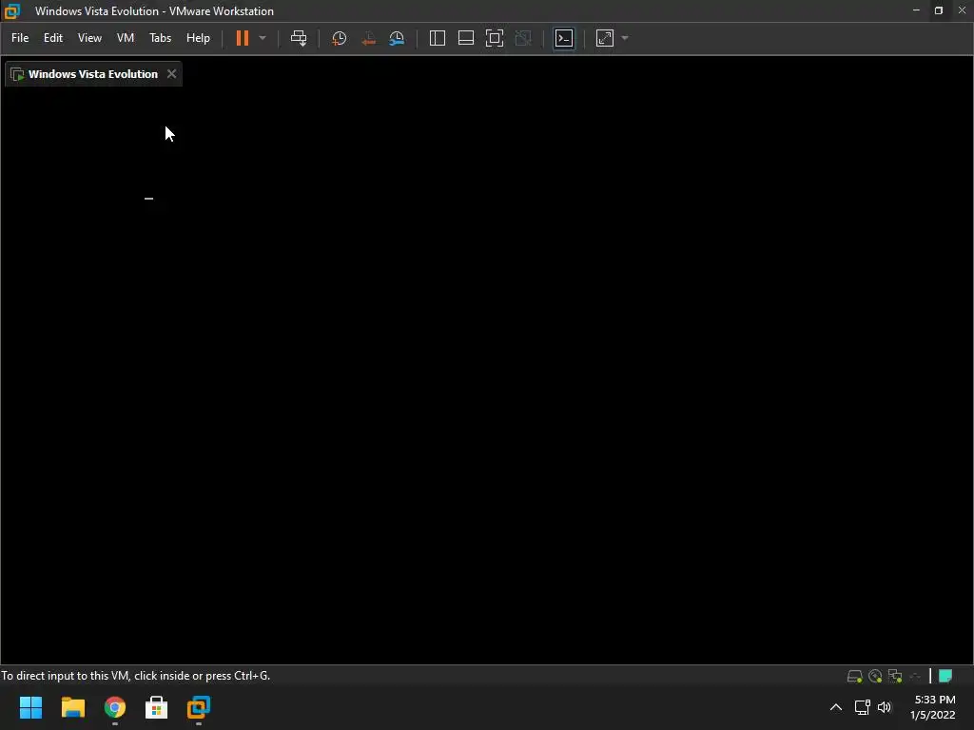974x730 pixels.
Task: Revert virtual machine to previous snapshot
Action: click(368, 38)
